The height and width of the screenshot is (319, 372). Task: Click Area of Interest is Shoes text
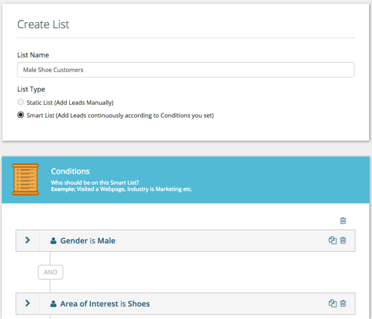[x=105, y=304]
